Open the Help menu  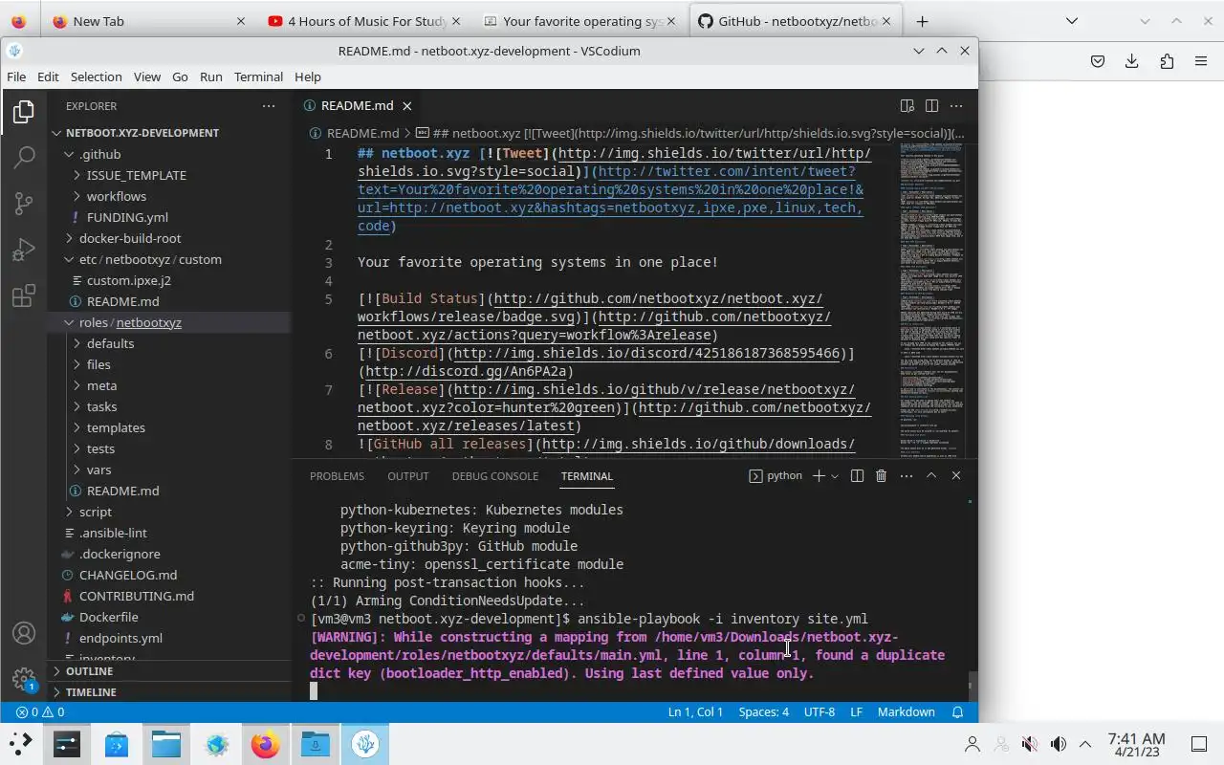click(x=308, y=76)
